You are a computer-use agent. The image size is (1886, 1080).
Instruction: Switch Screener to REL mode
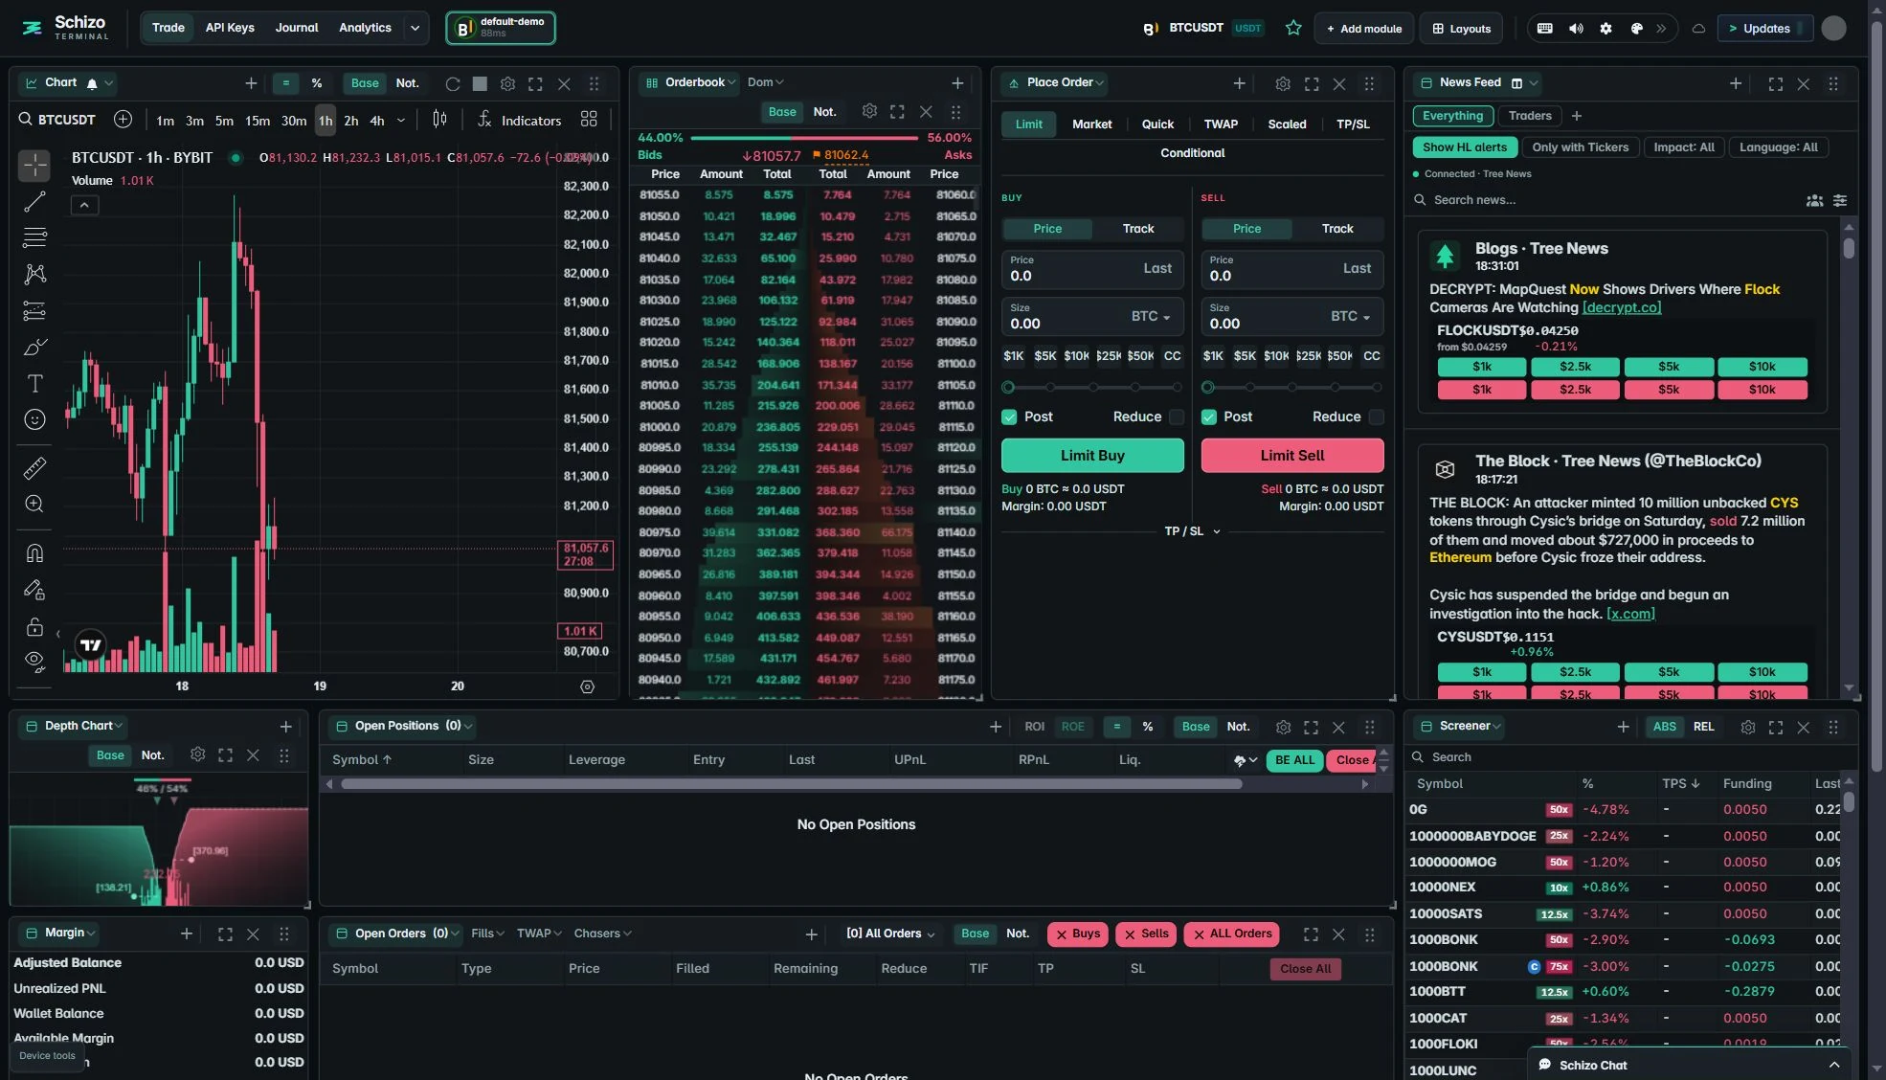coord(1703,727)
